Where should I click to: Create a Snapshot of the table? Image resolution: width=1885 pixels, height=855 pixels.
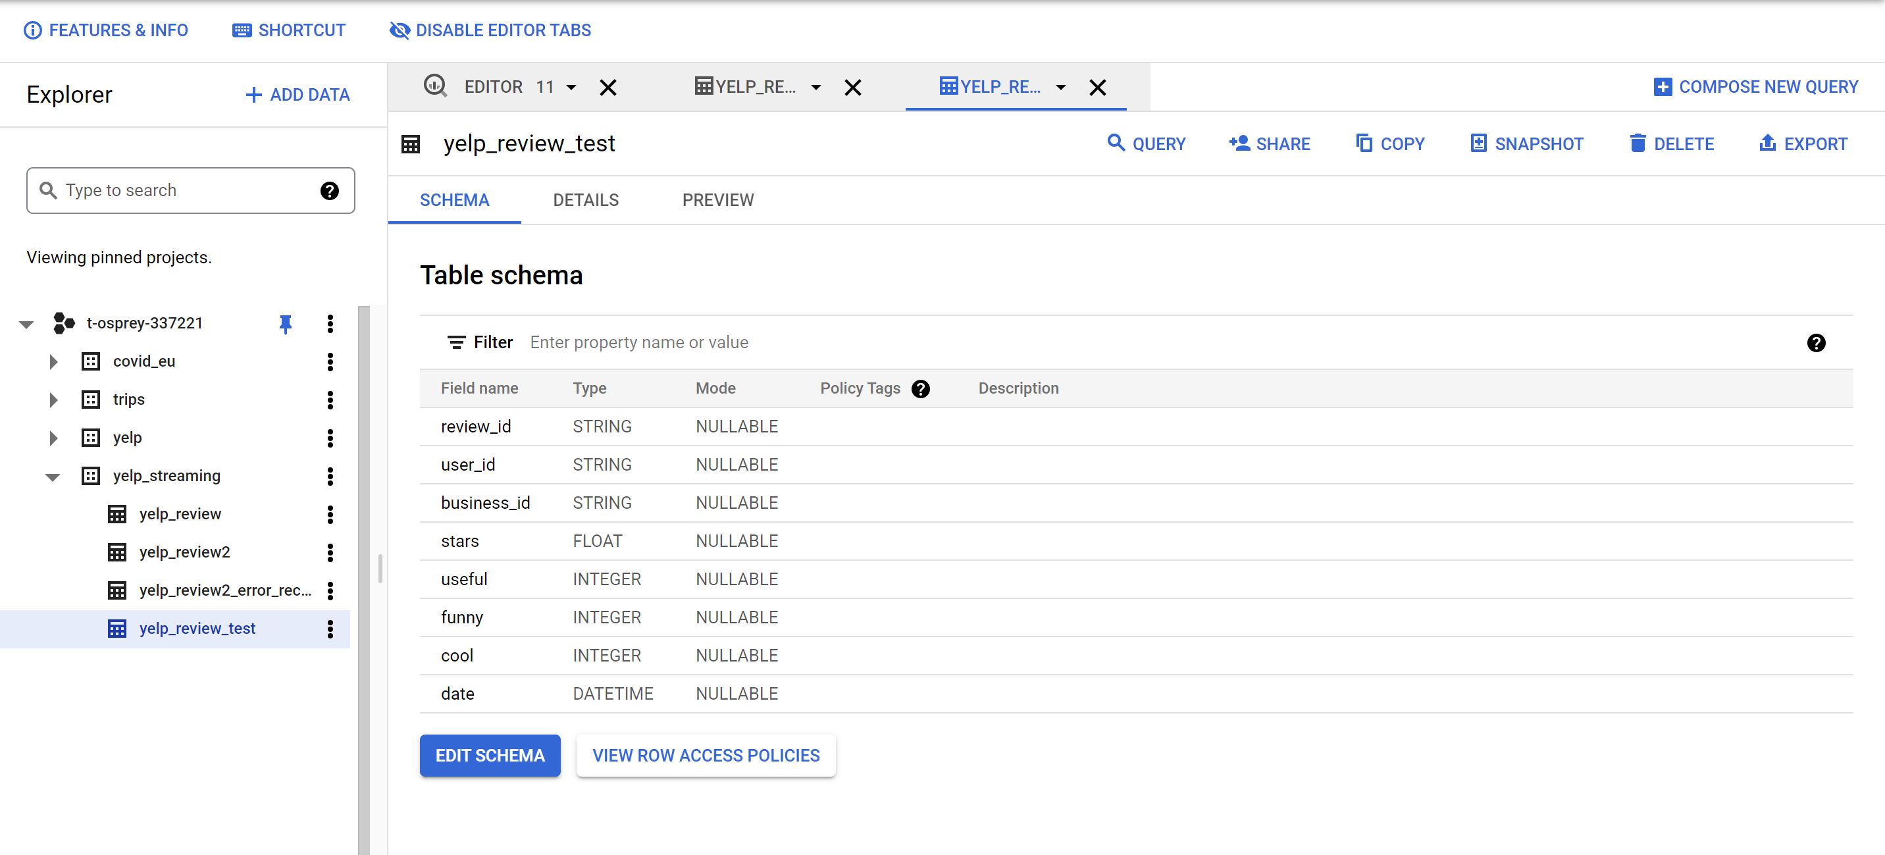1526,143
